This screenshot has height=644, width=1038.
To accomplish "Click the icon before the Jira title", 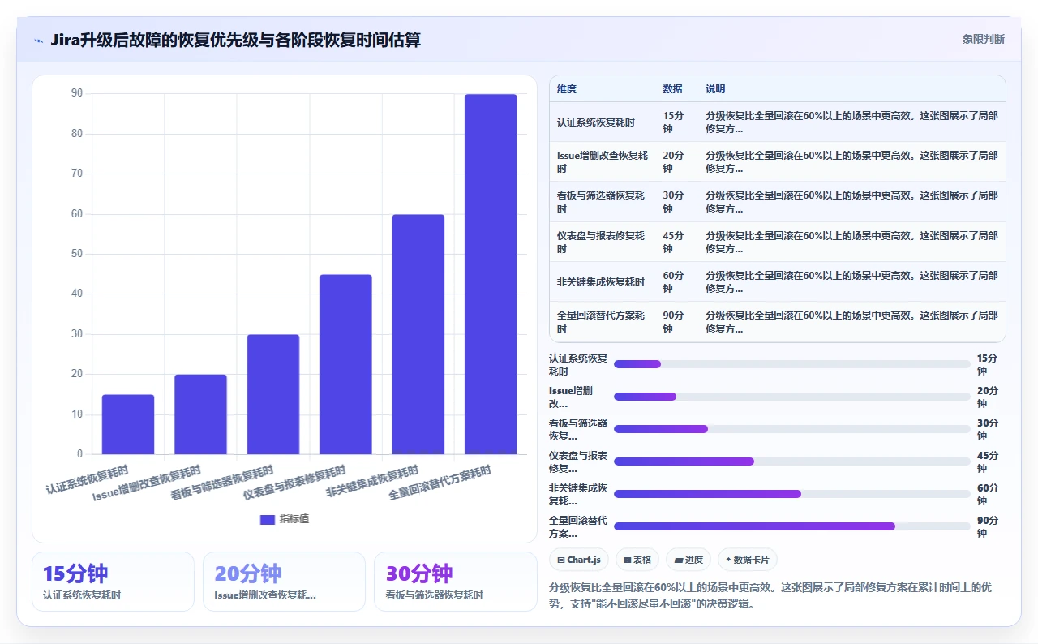I will pos(39,41).
